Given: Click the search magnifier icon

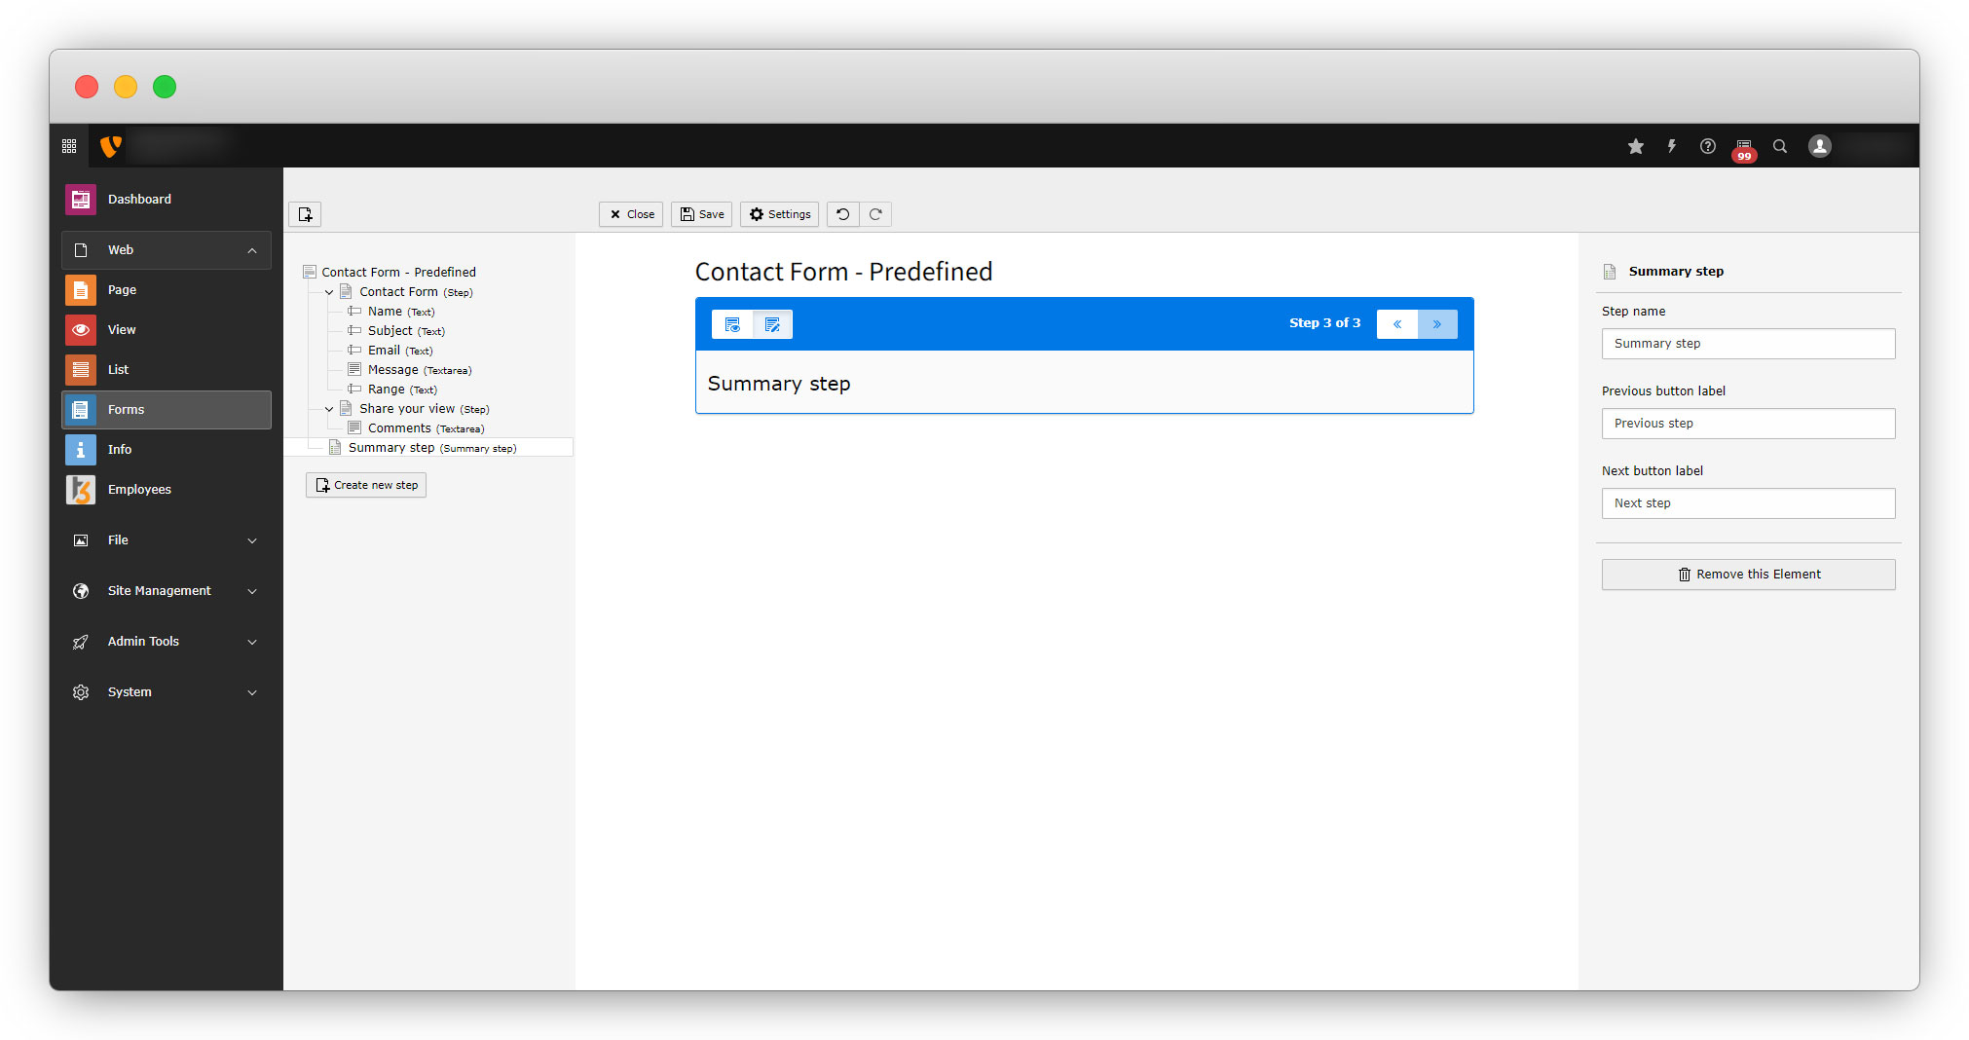Looking at the screenshot, I should pos(1779,146).
